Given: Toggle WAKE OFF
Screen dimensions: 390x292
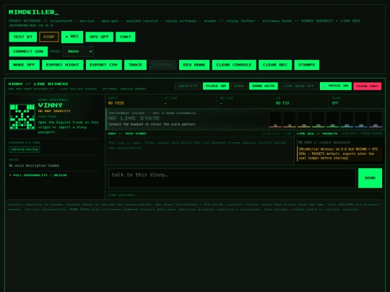Looking at the screenshot, I should pos(24,65).
